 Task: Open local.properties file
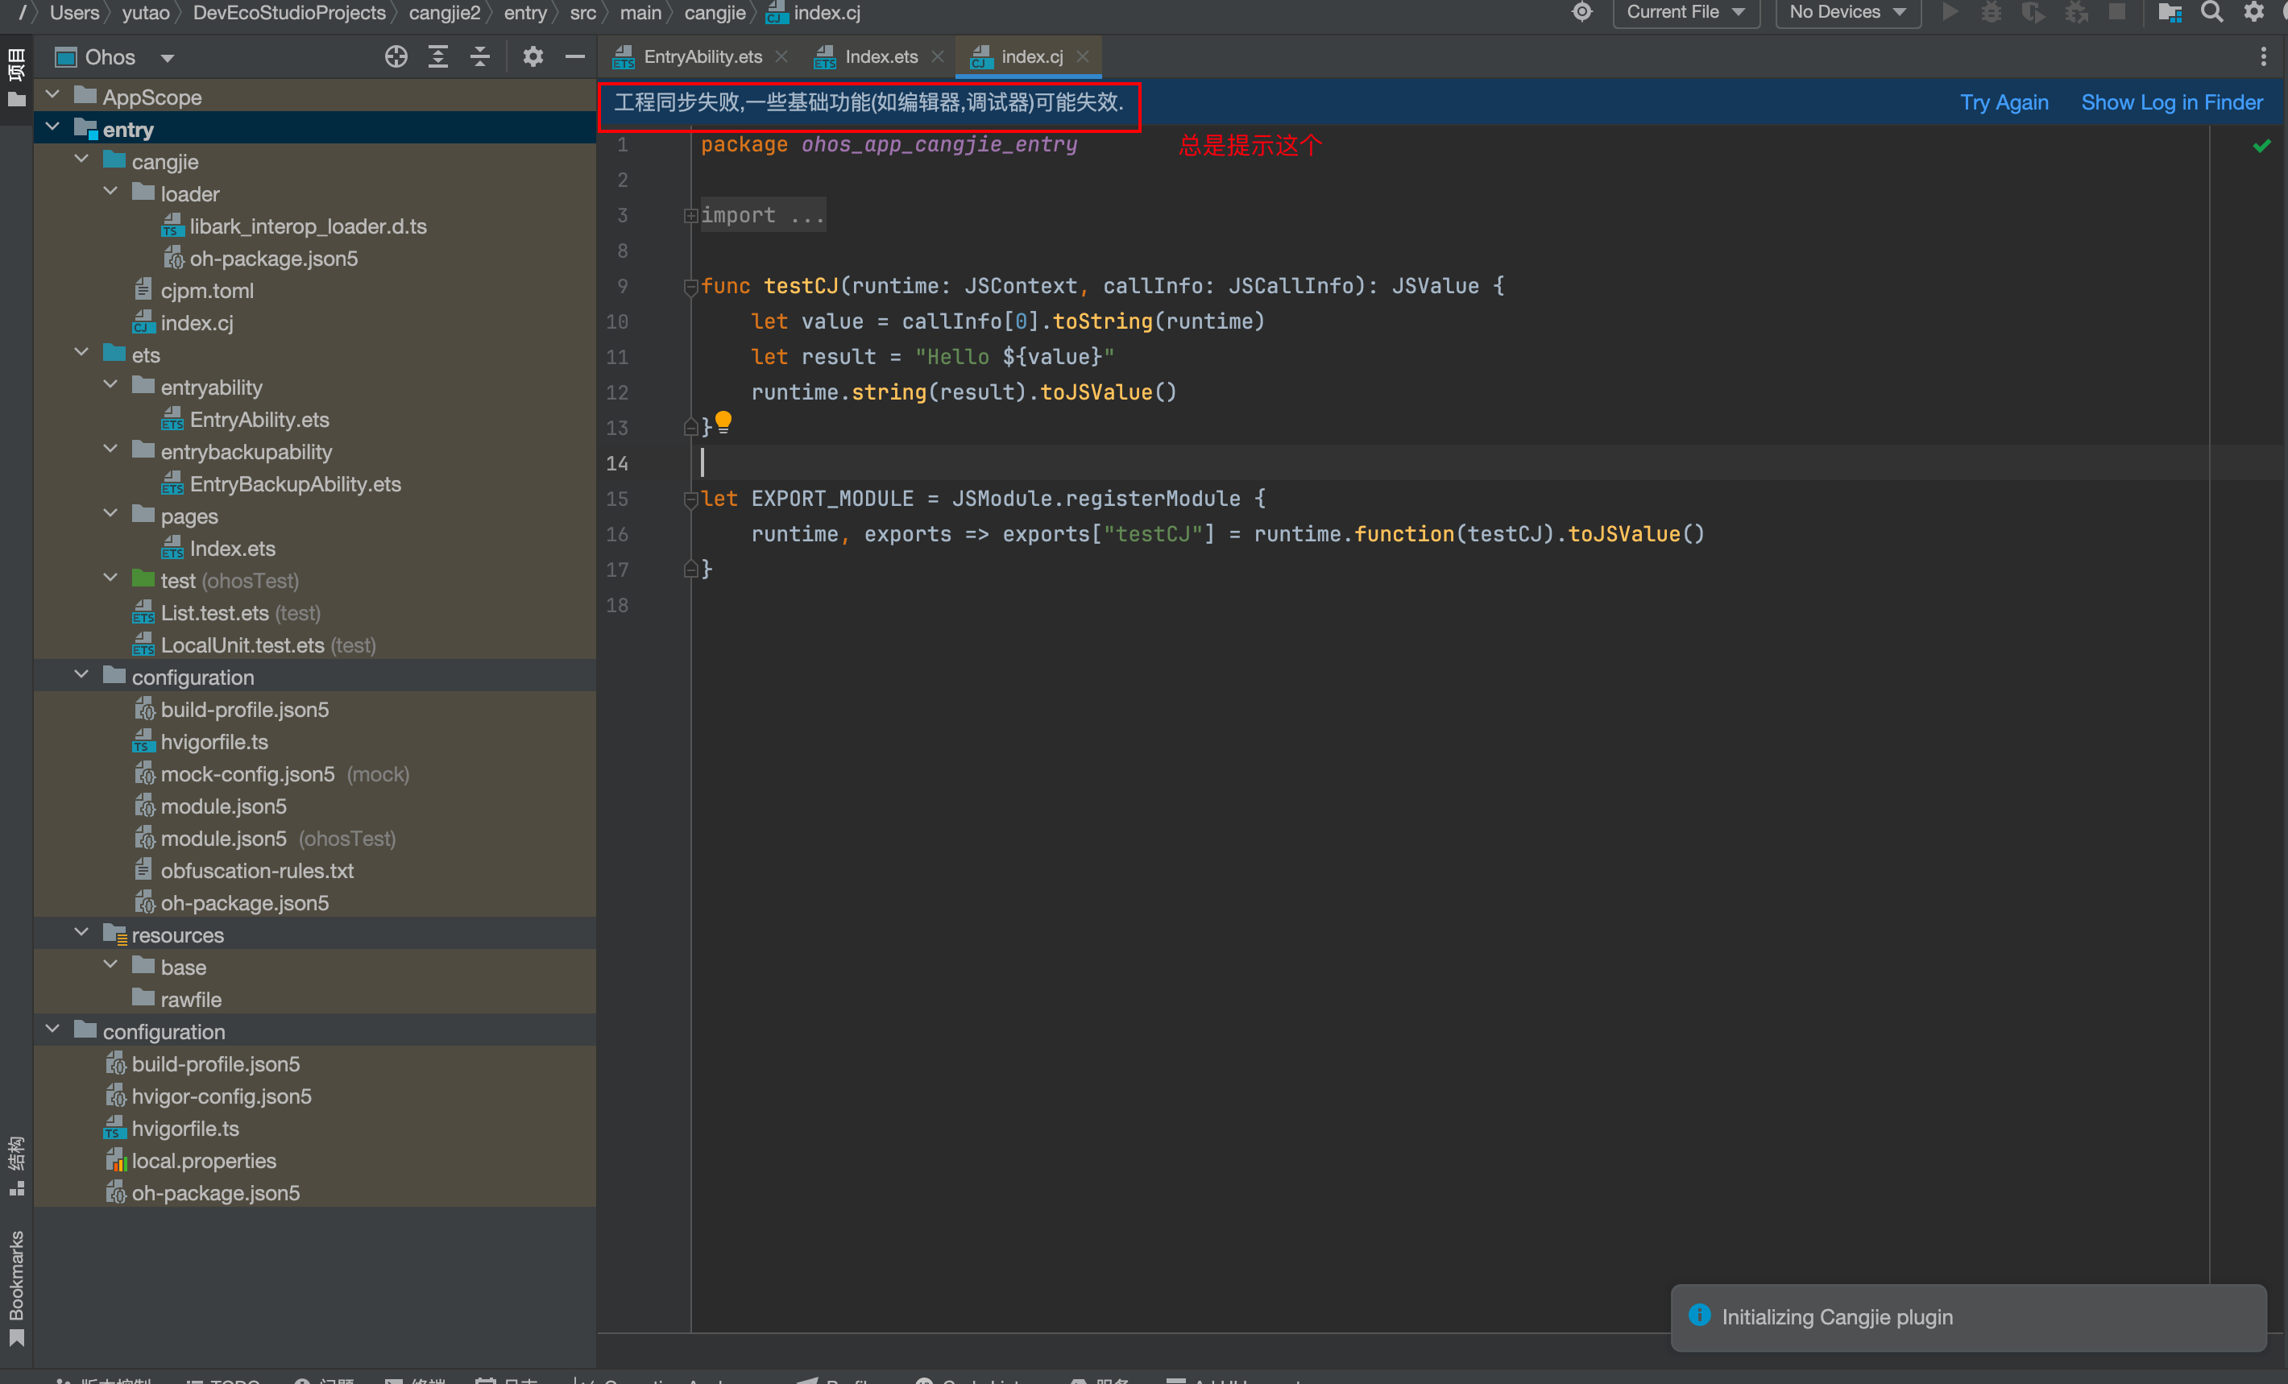pyautogui.click(x=203, y=1160)
